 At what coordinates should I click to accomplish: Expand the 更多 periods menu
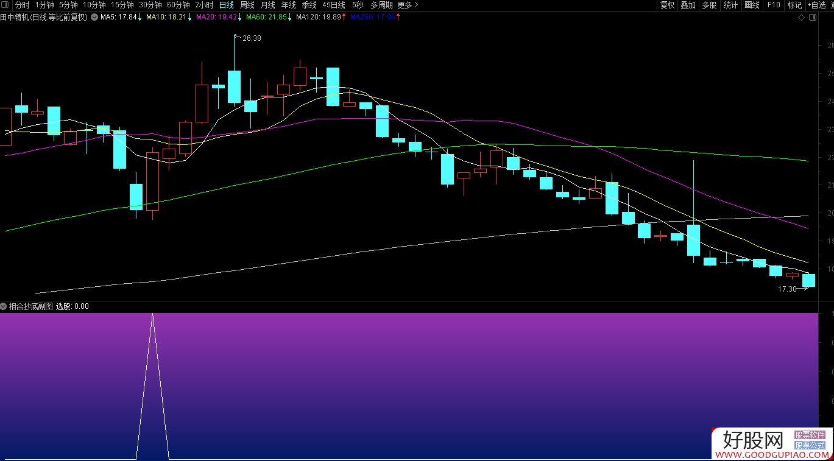click(408, 5)
